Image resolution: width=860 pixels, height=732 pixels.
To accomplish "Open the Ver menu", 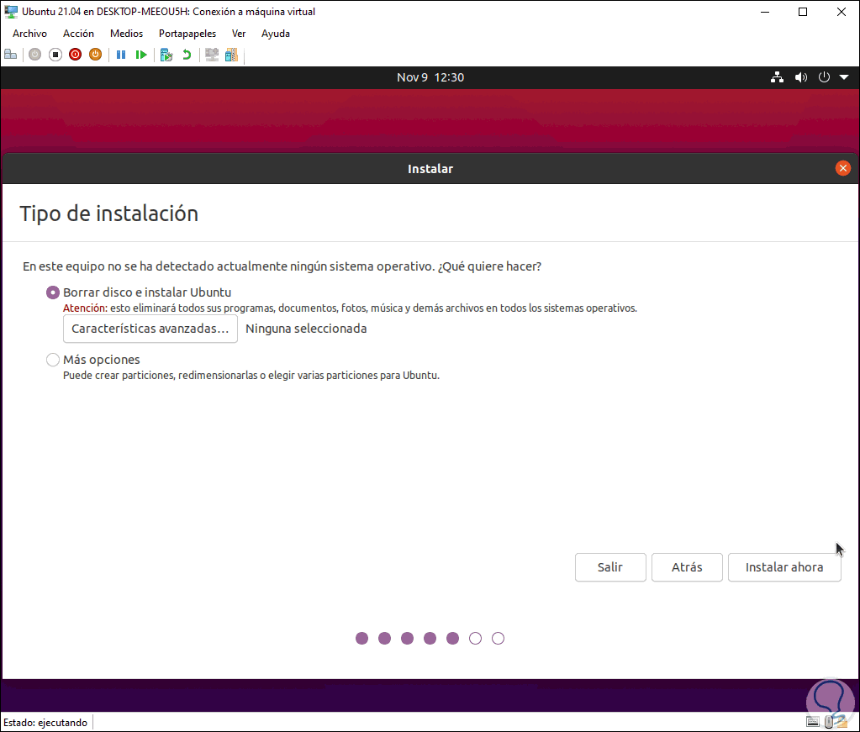I will pyautogui.click(x=239, y=34).
